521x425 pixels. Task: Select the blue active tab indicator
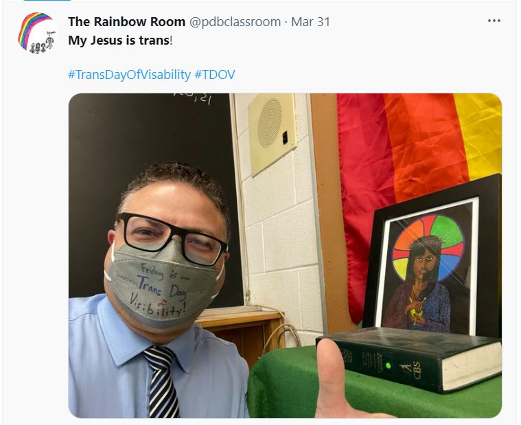pos(47,0)
